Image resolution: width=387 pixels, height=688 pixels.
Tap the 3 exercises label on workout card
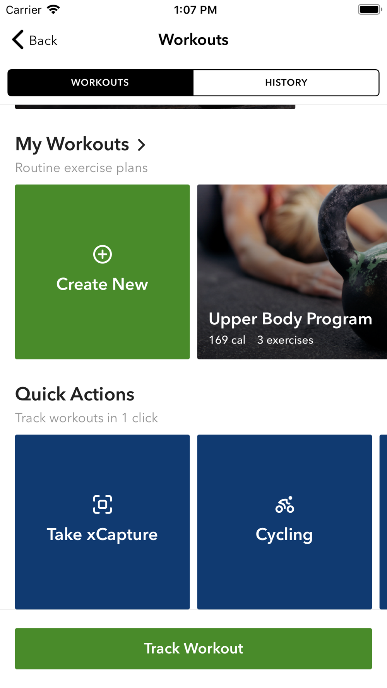pos(285,340)
